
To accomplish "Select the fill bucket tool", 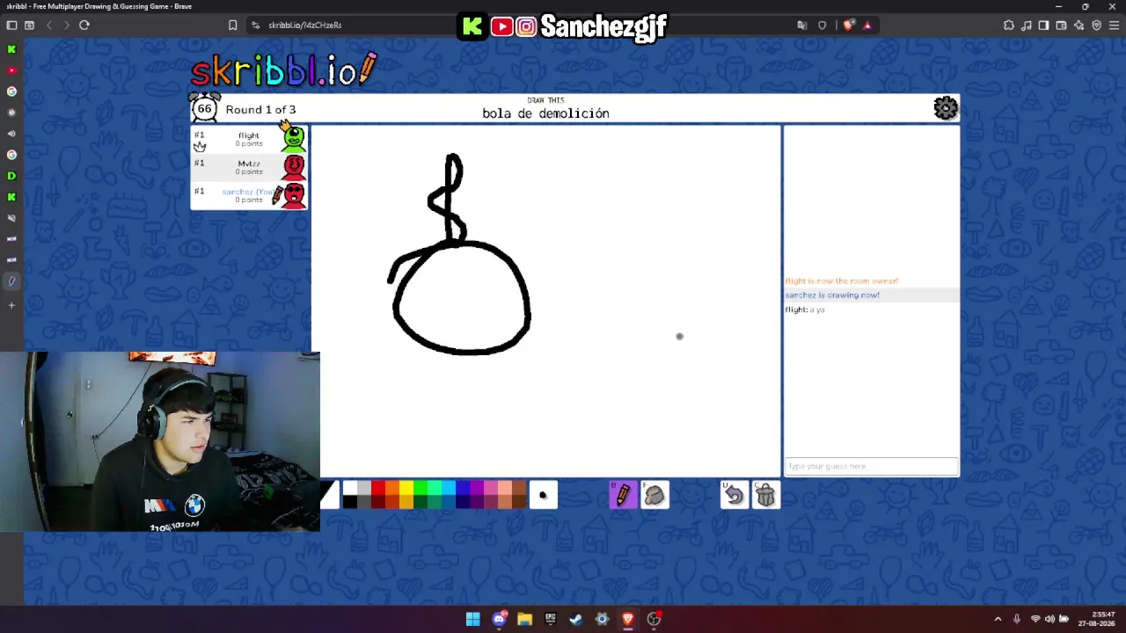I will coord(654,496).
